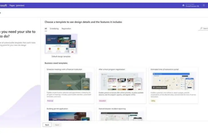Click the Education tag
Image resolution: width=208 pixels, height=137 pixels.
[103, 101]
